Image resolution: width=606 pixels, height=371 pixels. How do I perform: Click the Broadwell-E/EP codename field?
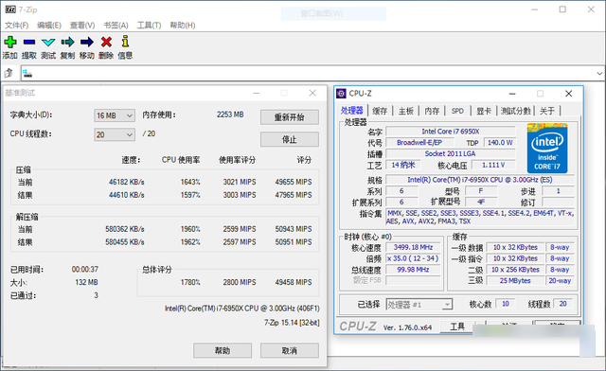[419, 143]
